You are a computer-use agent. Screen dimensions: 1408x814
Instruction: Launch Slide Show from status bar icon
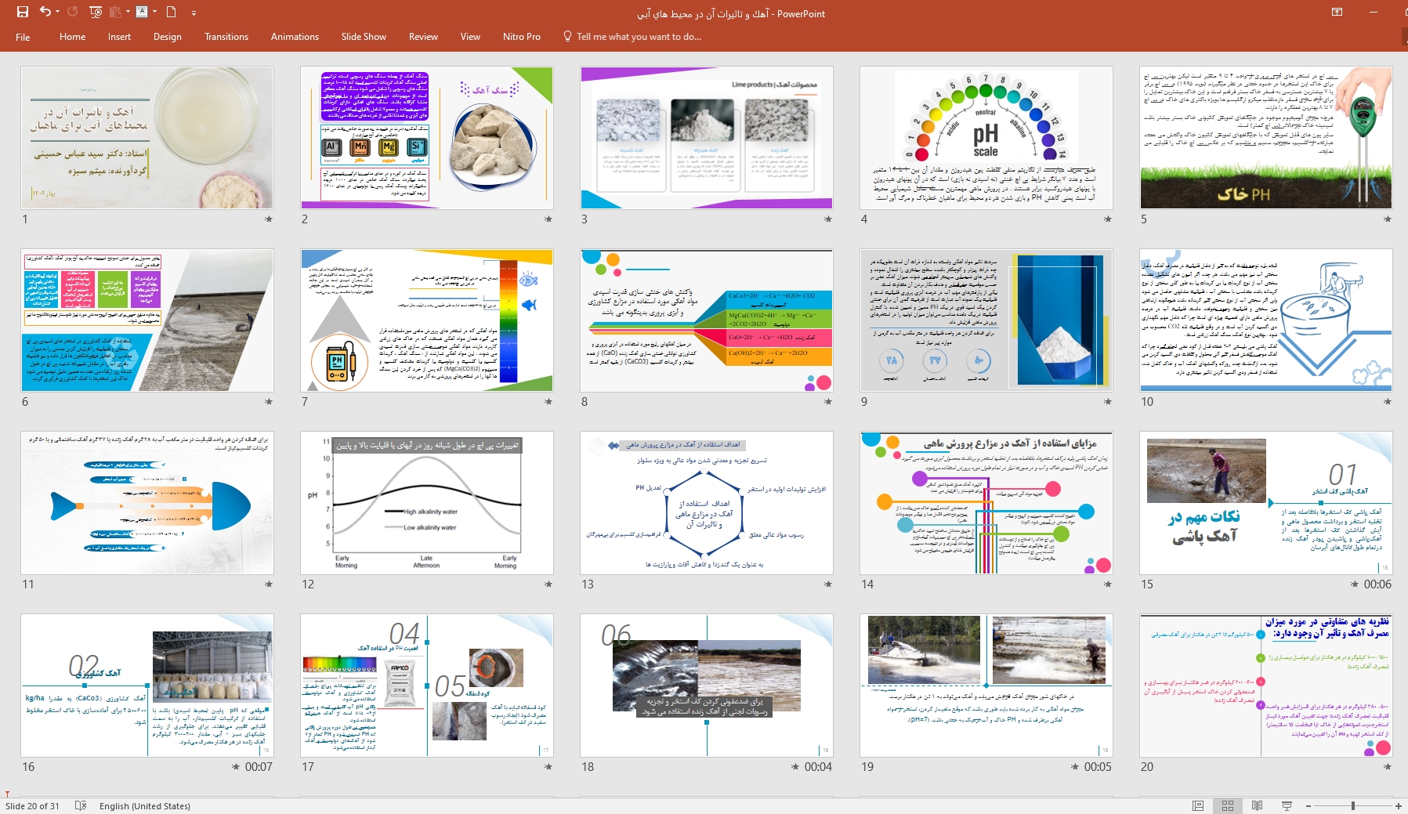(x=1287, y=805)
